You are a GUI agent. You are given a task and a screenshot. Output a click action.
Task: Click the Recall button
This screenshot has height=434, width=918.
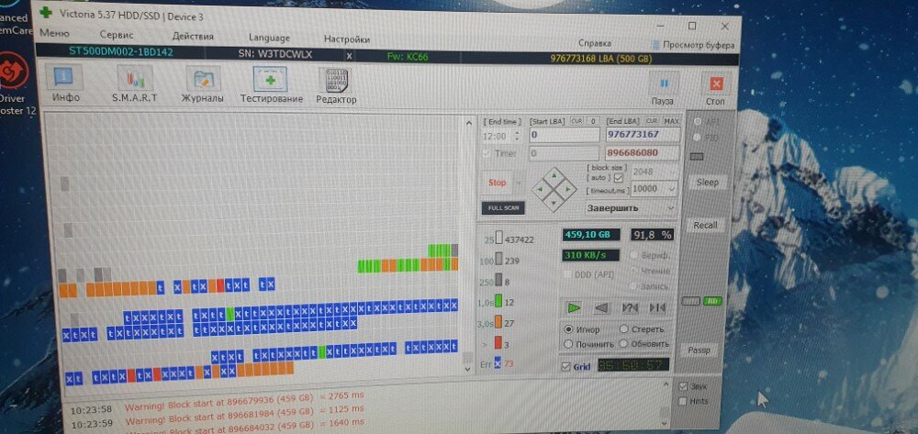tap(705, 226)
